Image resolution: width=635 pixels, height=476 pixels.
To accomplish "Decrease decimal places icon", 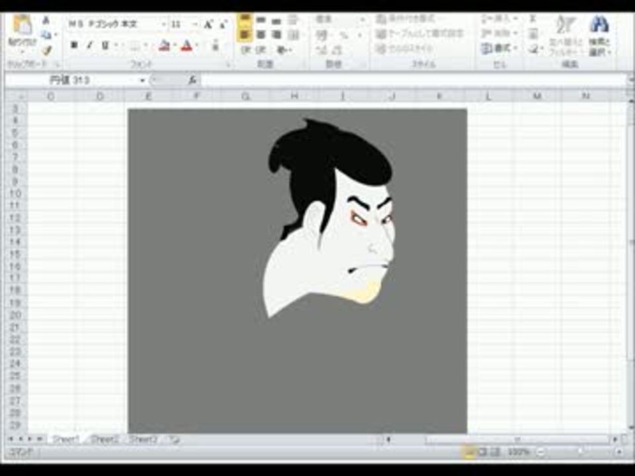I will coord(337,50).
